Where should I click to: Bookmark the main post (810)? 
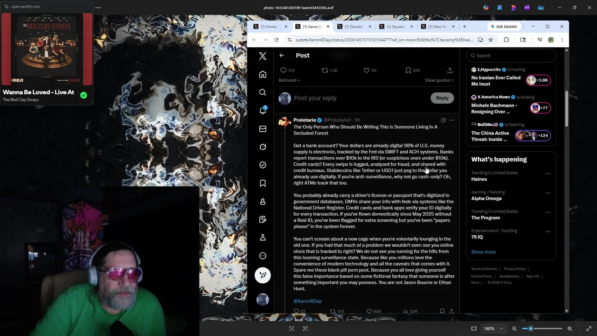pos(412,70)
